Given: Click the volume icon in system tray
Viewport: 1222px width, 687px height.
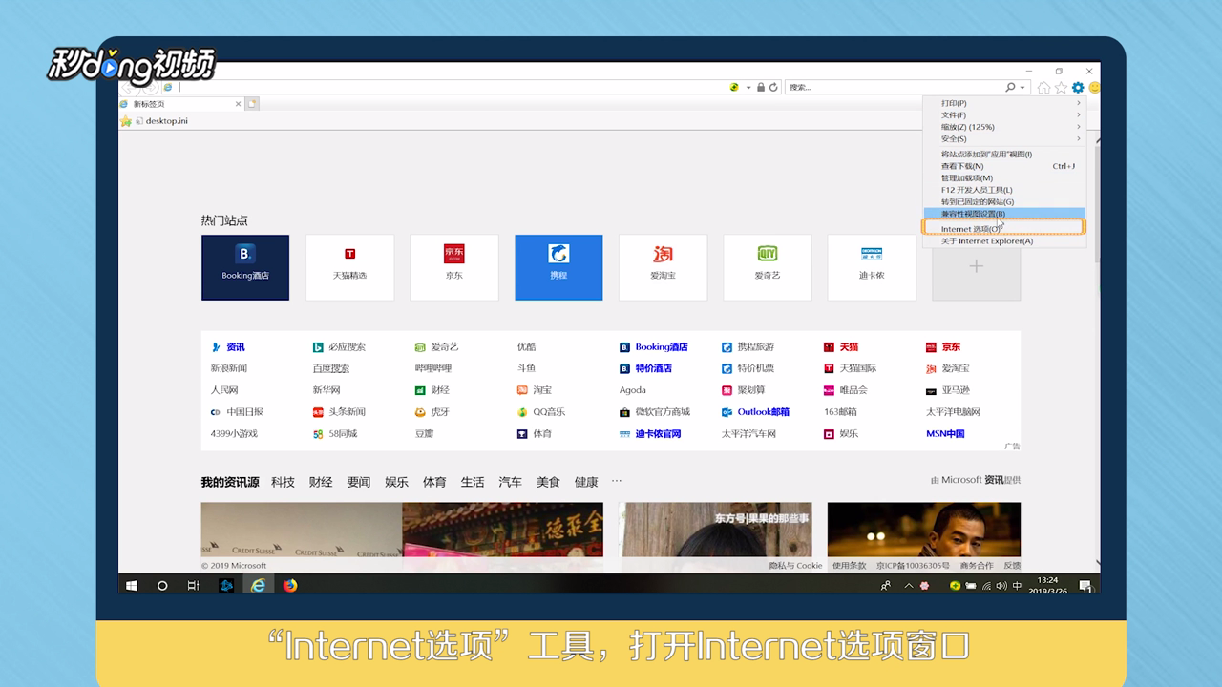Looking at the screenshot, I should coord(1000,586).
